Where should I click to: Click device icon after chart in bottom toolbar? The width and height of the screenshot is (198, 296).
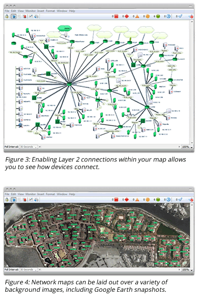[36, 200]
